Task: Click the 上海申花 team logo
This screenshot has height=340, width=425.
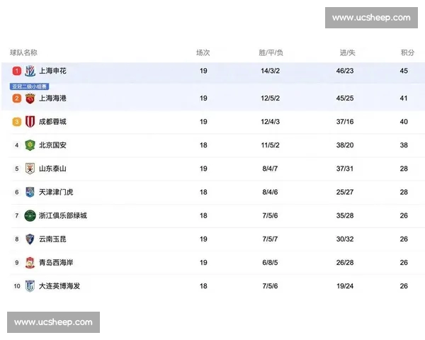Action: click(x=30, y=71)
